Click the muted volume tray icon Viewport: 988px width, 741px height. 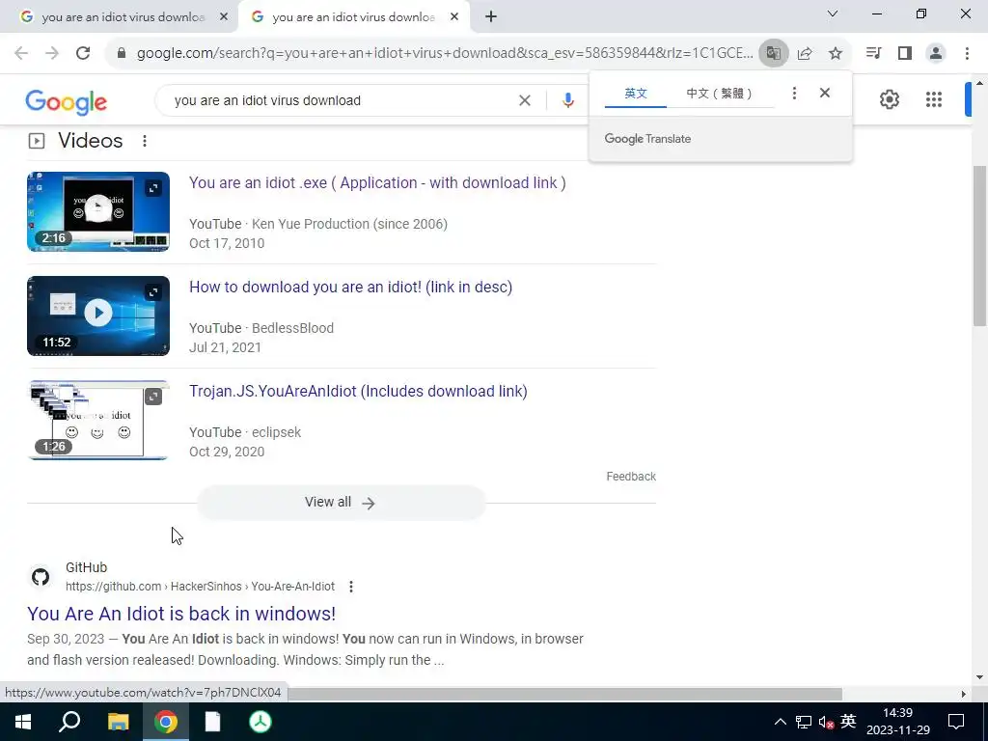(x=826, y=722)
